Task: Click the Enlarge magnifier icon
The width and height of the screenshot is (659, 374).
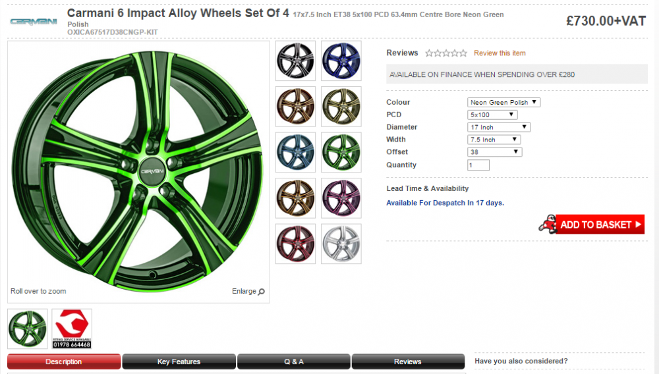Action: (262, 291)
